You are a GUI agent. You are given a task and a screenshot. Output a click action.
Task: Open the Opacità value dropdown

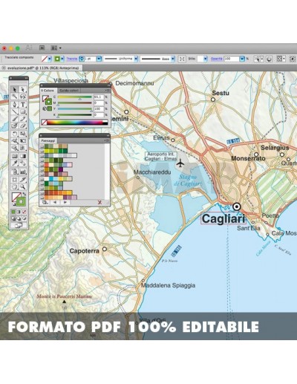(x=242, y=59)
